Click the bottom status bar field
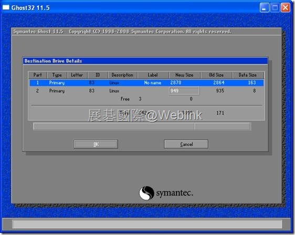 (147, 224)
